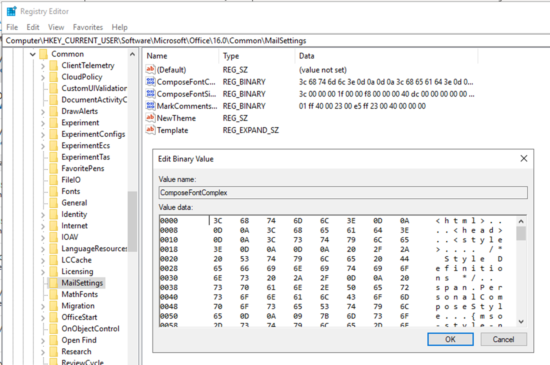Click the FileIO folder icon
Screen dimensions: 550x365
[54, 180]
